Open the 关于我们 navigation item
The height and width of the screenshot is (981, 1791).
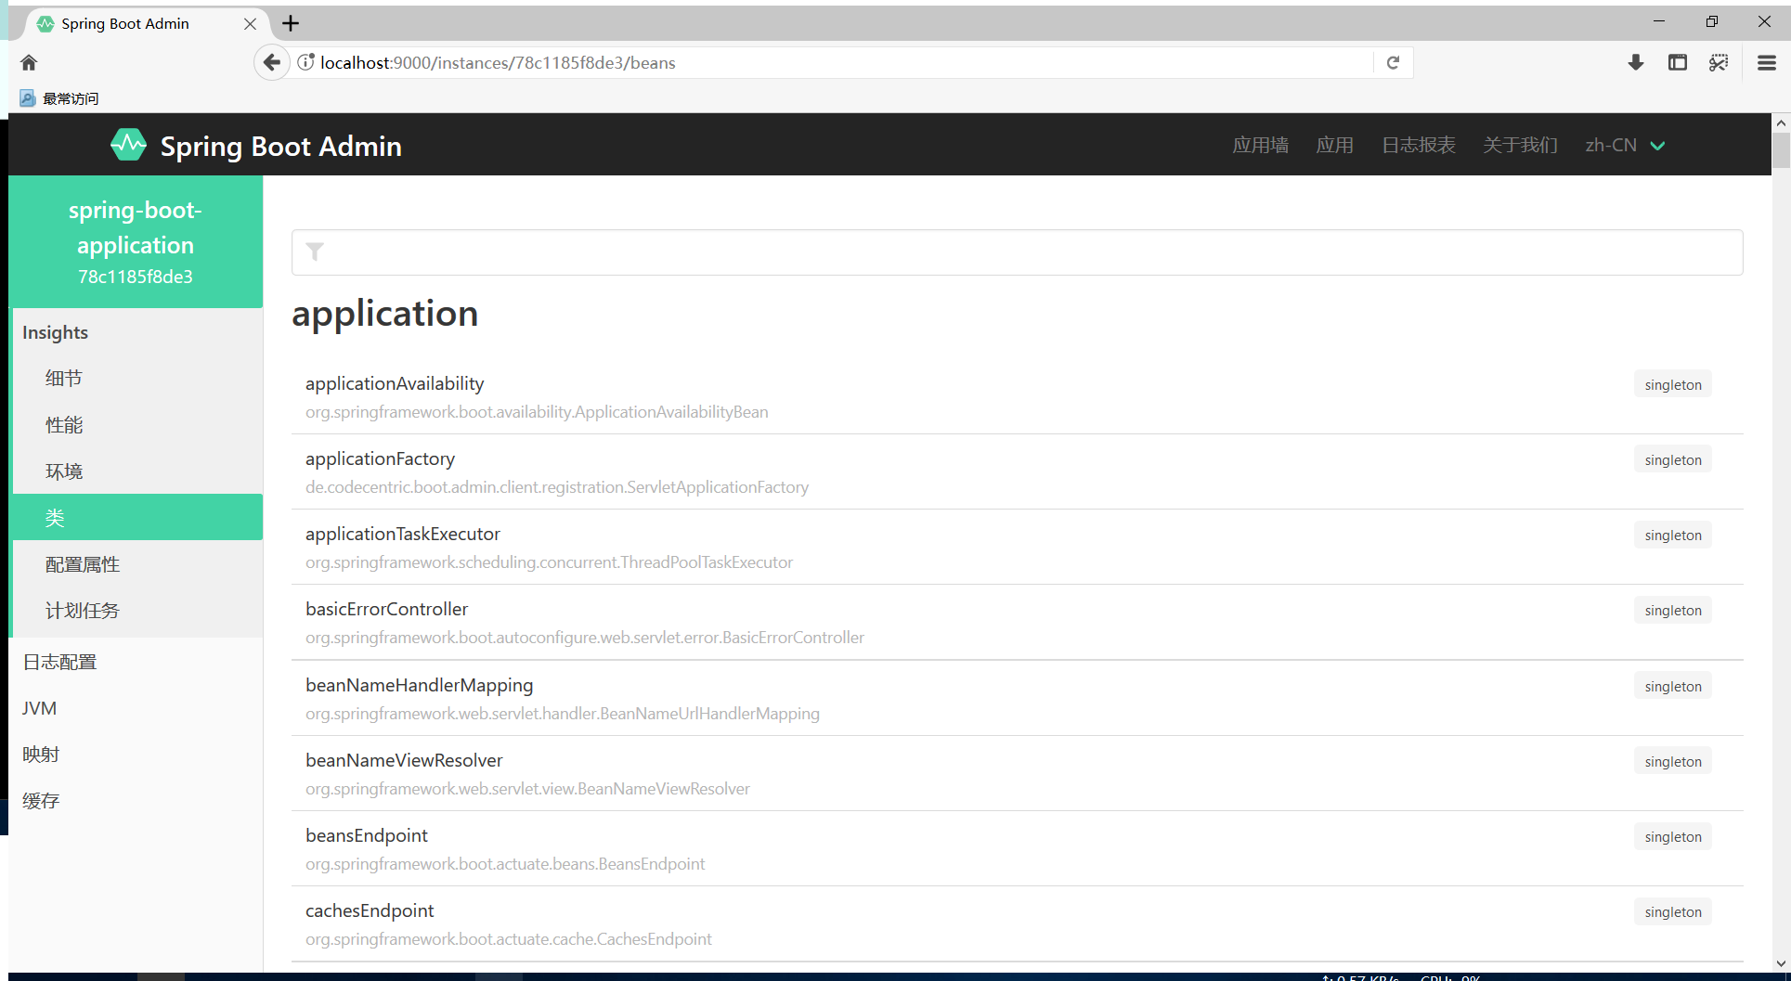pyautogui.click(x=1520, y=145)
